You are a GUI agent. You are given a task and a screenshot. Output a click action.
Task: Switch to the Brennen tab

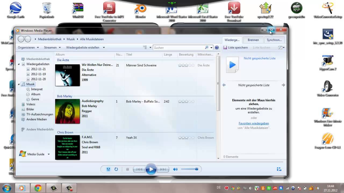pos(253,40)
